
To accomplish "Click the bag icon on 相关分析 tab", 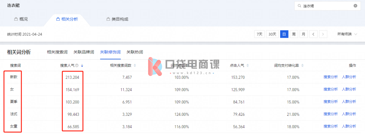I will point(58,19).
